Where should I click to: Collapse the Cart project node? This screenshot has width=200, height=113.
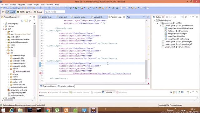[3, 29]
